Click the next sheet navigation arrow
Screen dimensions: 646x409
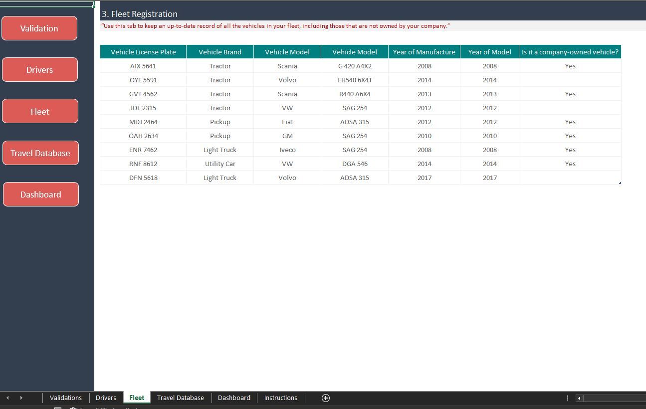click(x=21, y=398)
